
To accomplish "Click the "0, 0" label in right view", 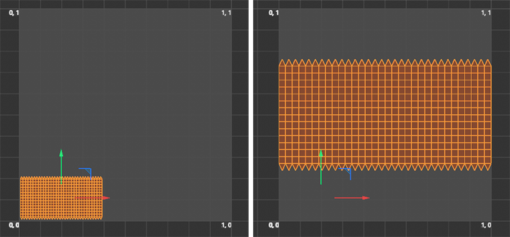I will [273, 225].
